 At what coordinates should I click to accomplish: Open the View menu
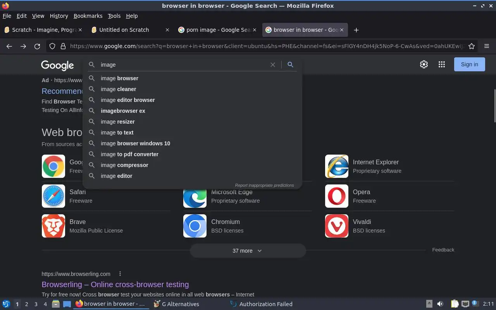pyautogui.click(x=38, y=16)
